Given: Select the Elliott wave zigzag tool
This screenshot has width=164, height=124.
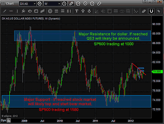Looking at the screenshot, I should click(x=136, y=11).
